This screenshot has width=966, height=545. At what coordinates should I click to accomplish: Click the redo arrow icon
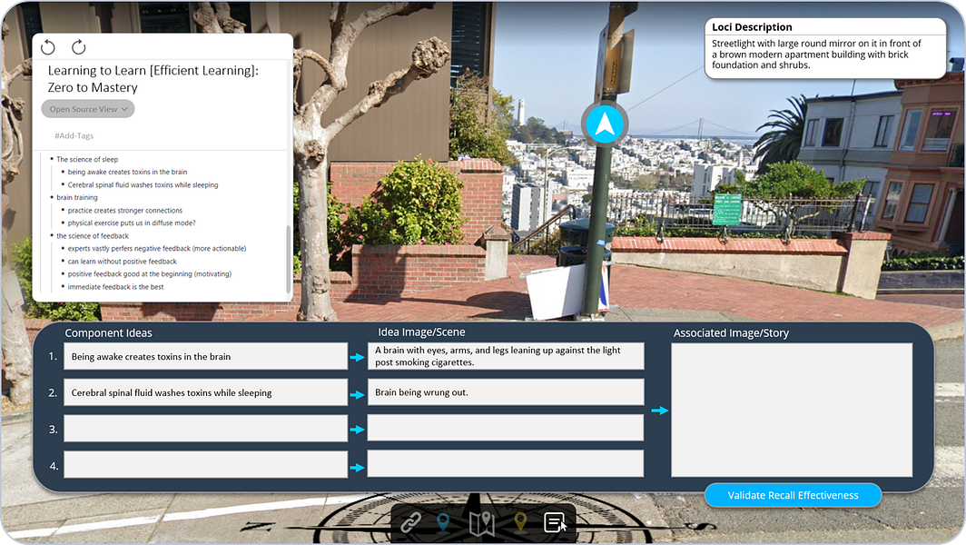pos(78,47)
